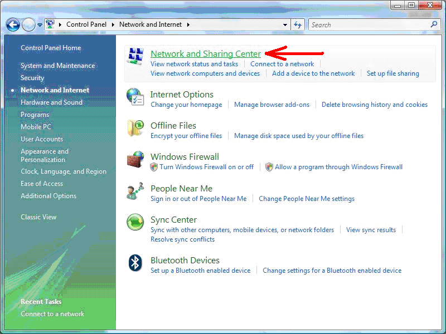Expand arrow after Network and Internet breadcrumb
Image resolution: width=446 pixels, height=334 pixels.
(188, 24)
